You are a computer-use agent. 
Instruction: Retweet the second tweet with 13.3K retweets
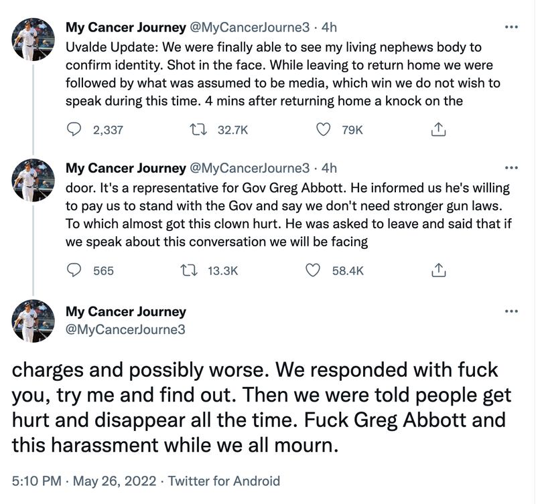coord(189,270)
